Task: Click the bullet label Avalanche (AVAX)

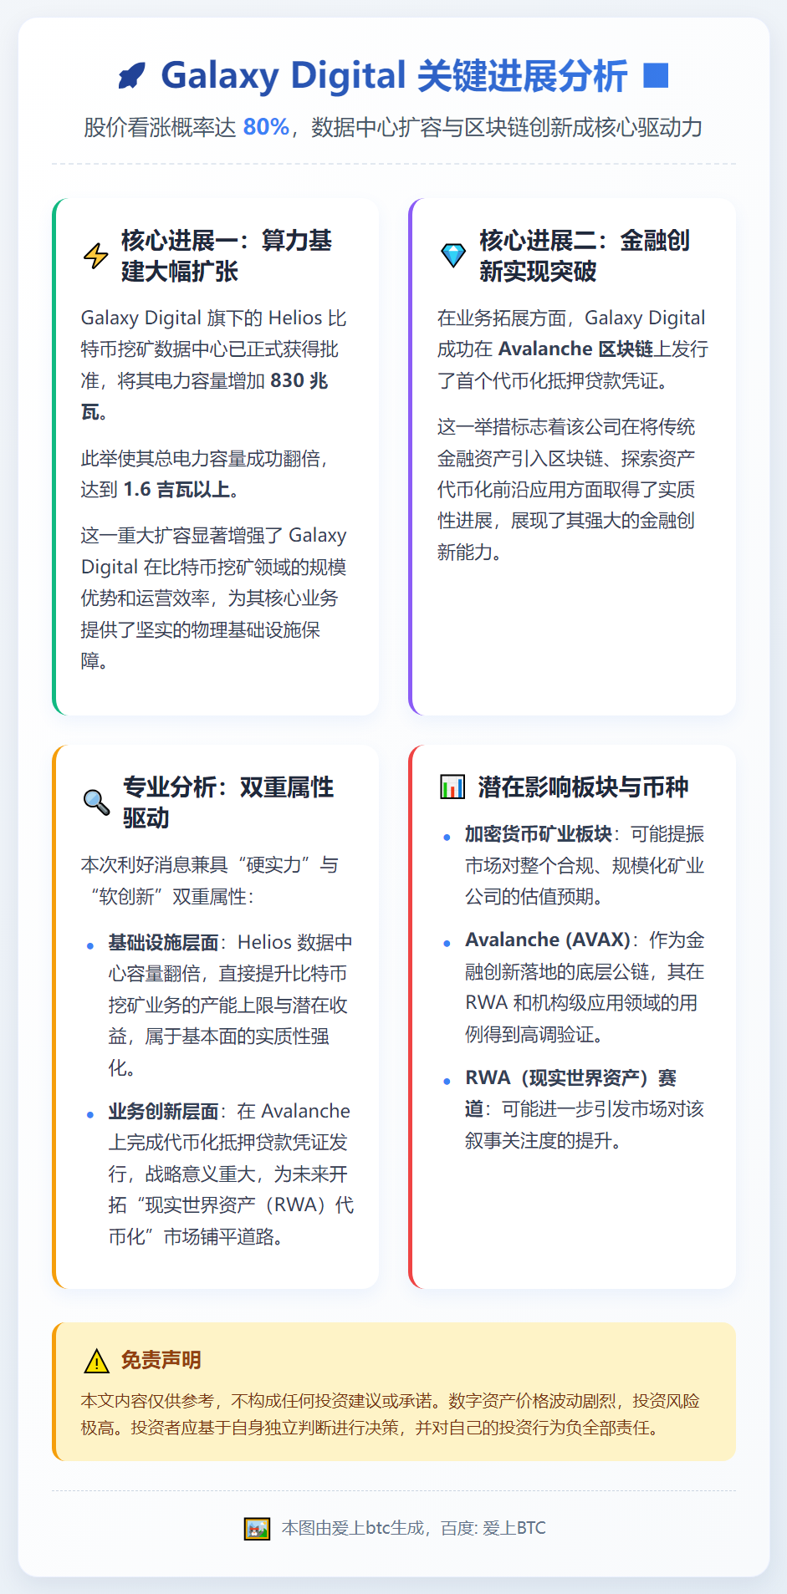Action: 548,940
